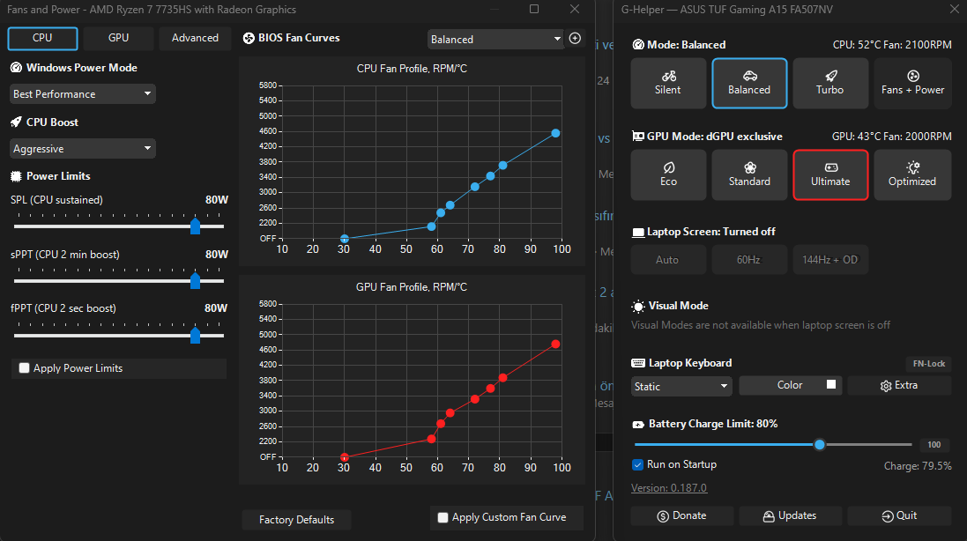
Task: Enable Apply Power Limits checkbox
Action: point(24,367)
